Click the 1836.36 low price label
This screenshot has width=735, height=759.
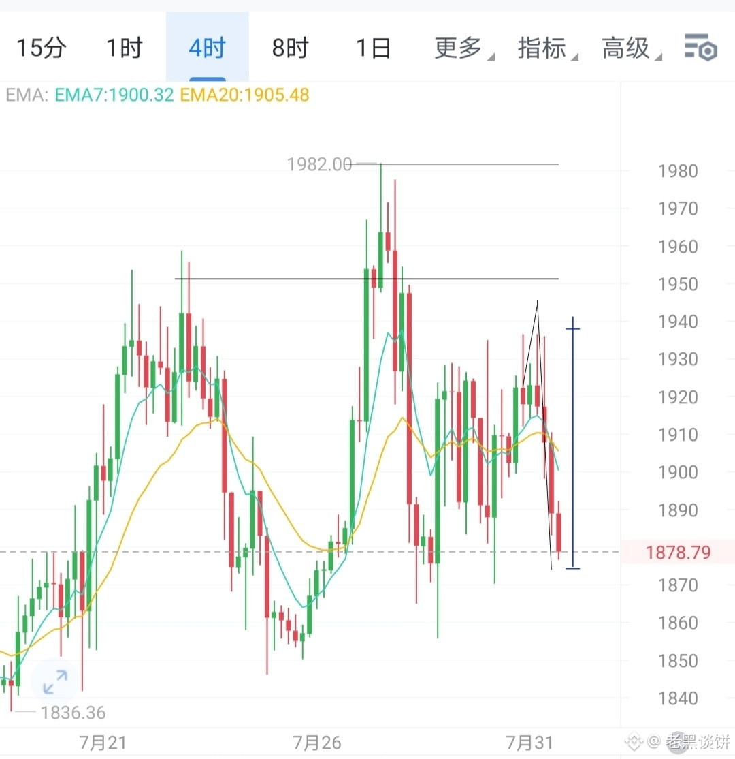click(x=73, y=713)
